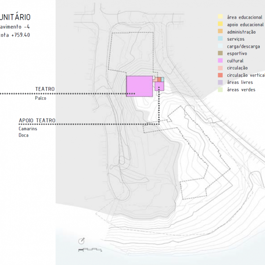Screen dimensions: 265x265
Task: Click the small white square beside theater
Action: coord(154,78)
